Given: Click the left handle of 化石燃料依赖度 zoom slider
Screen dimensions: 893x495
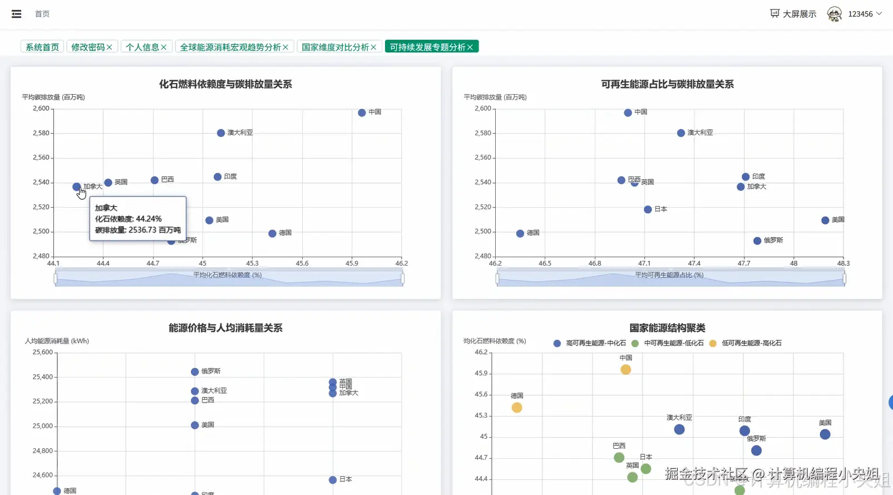Looking at the screenshot, I should tap(56, 278).
